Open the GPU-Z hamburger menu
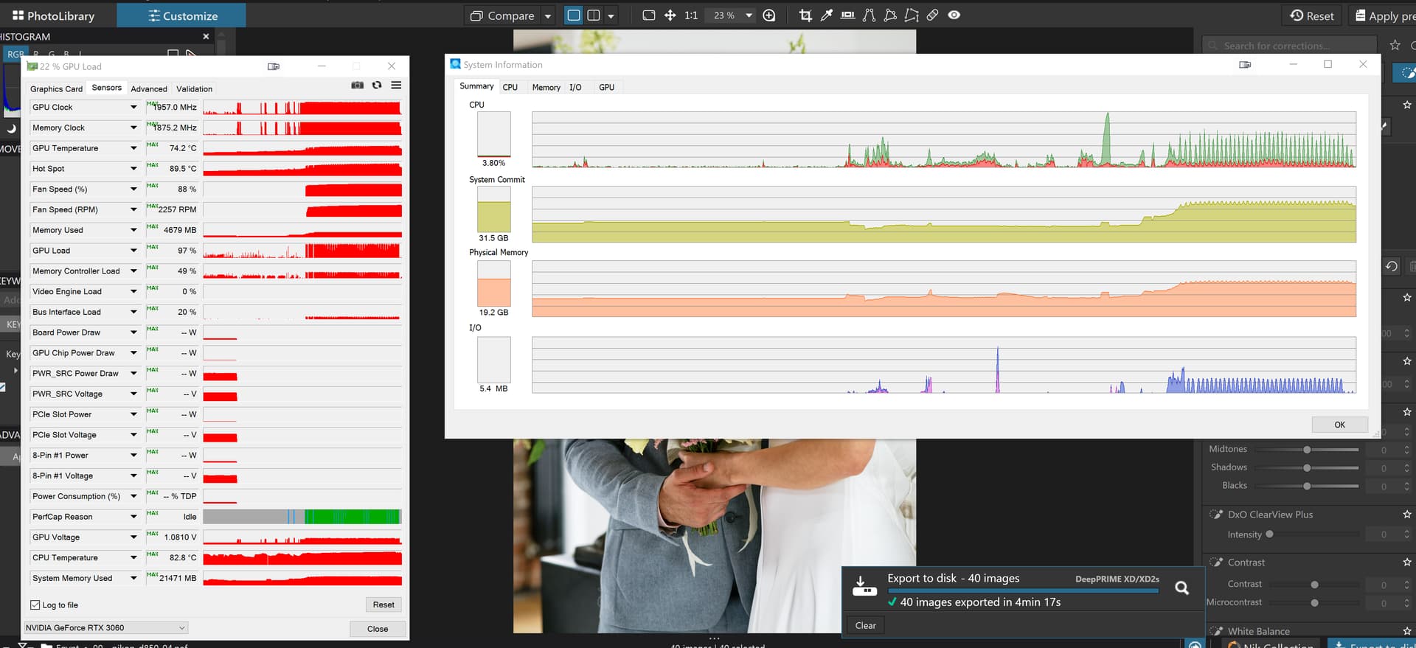This screenshot has height=648, width=1416. point(396,86)
